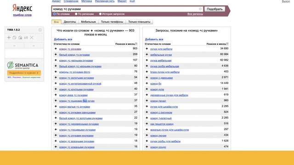Switch to the 'Все' devices tab

click(x=56, y=22)
